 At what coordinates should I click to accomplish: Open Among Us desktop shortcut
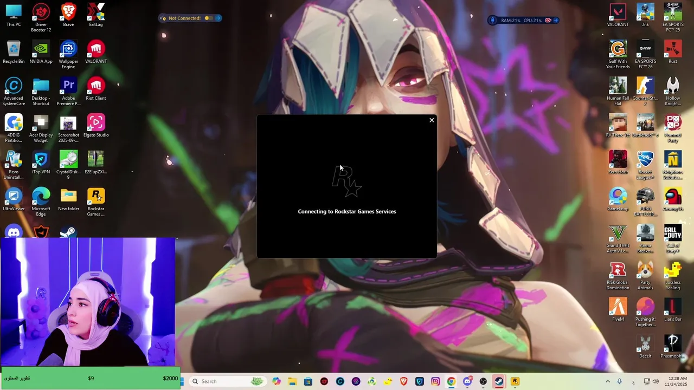tap(673, 199)
